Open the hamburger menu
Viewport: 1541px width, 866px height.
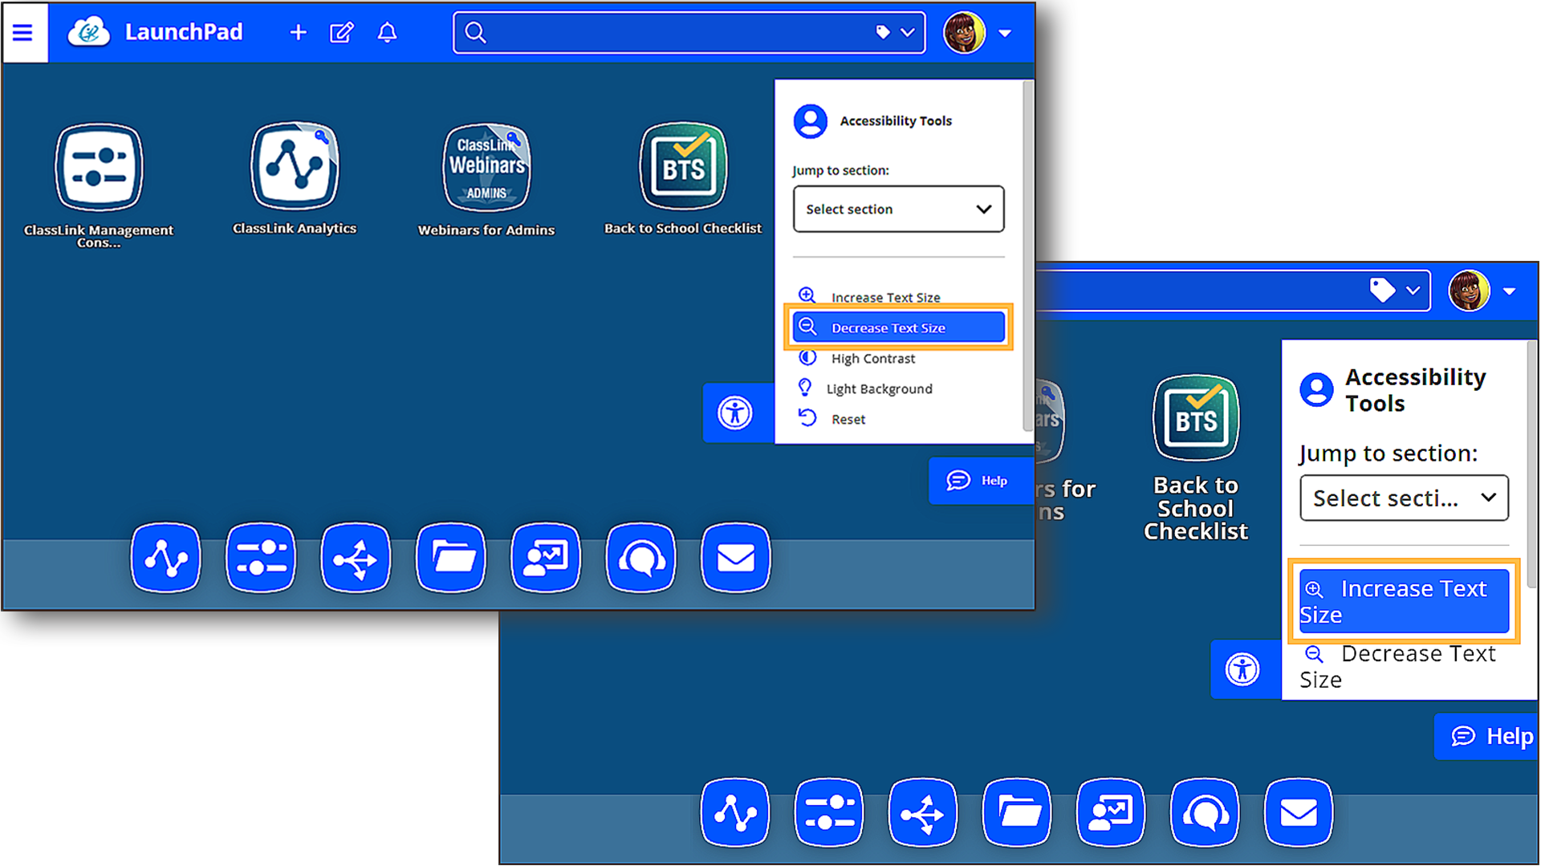pos(23,32)
